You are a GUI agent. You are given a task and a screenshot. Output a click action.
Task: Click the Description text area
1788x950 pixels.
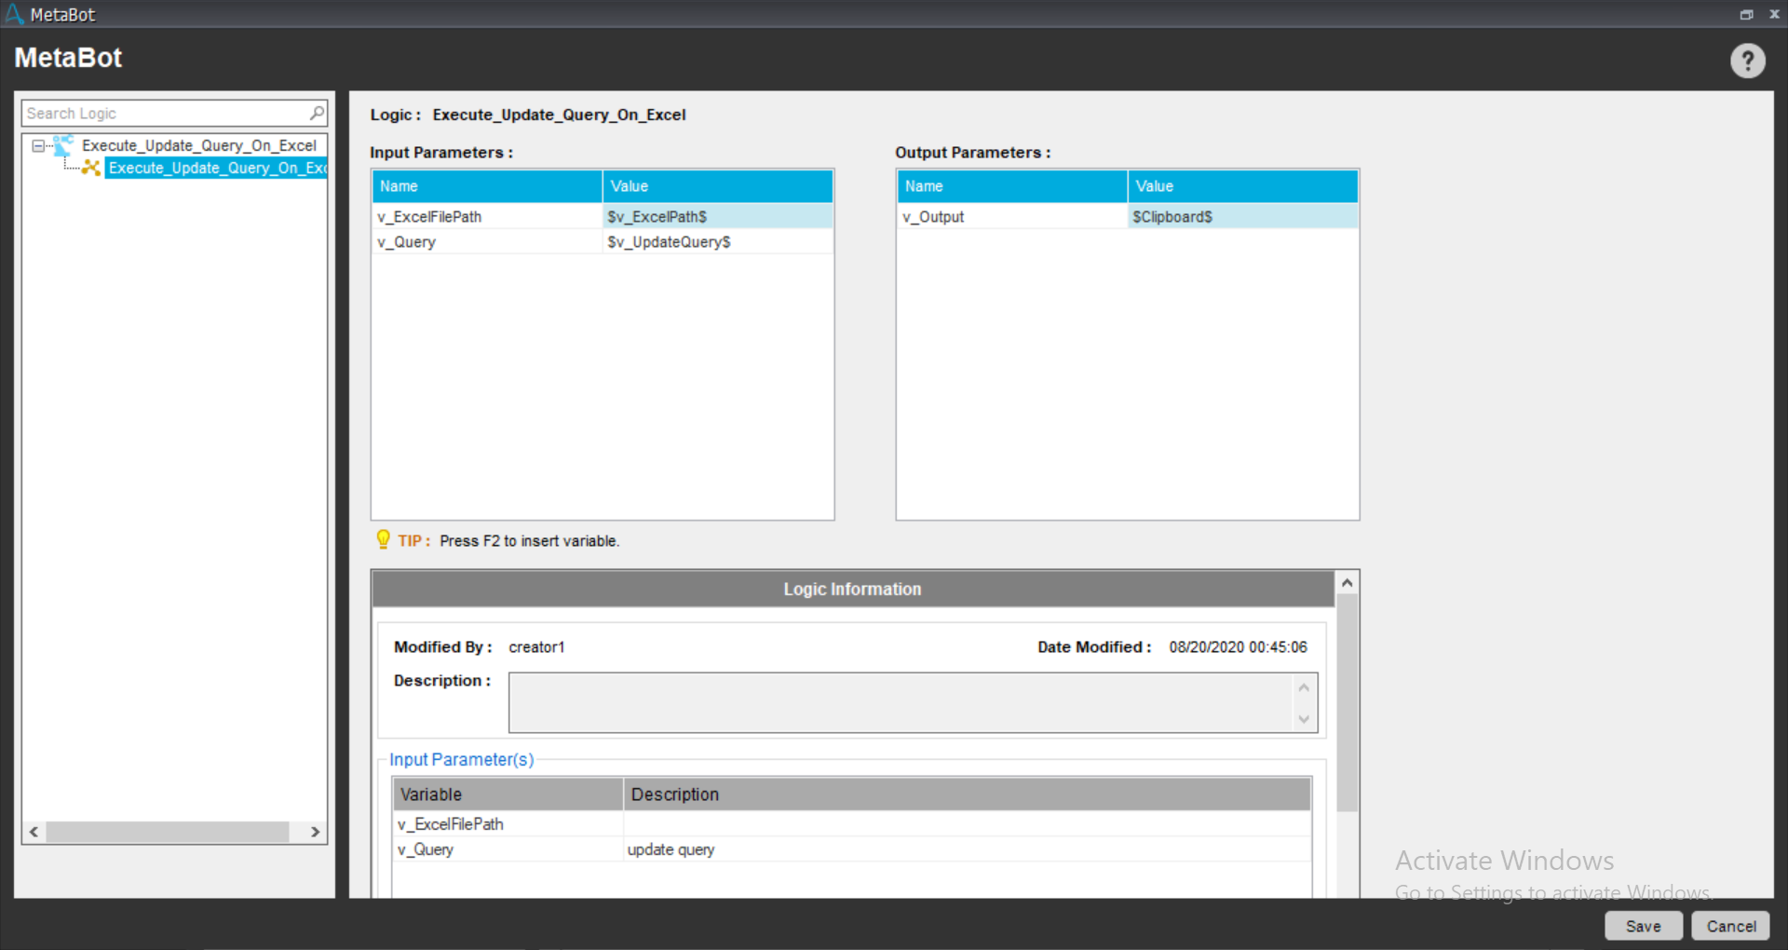900,702
